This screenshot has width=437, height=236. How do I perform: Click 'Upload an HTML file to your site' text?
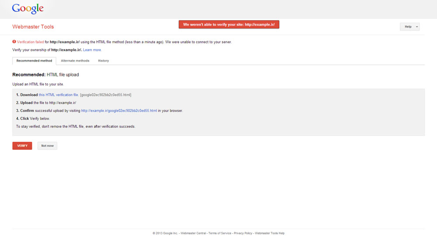coord(38,84)
